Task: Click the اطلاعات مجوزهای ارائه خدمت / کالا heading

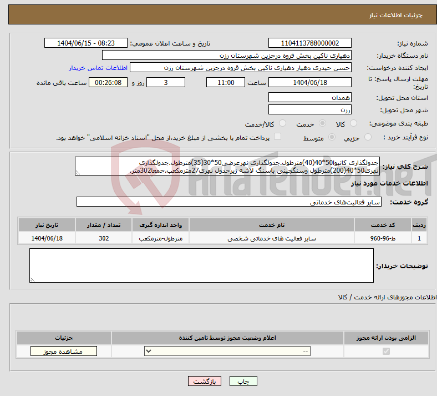Action: pyautogui.click(x=387, y=297)
